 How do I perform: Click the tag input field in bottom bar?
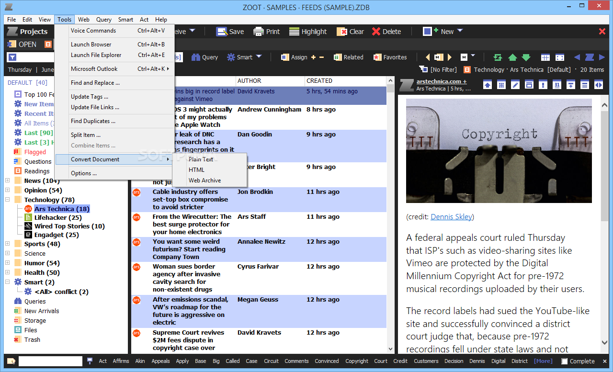(50, 361)
